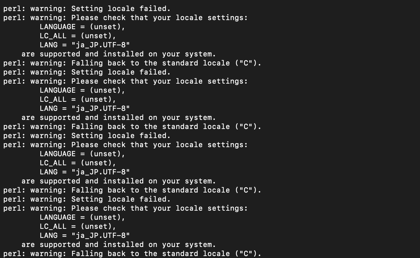Click the third "Setting locale failed" warning line

tap(87, 136)
